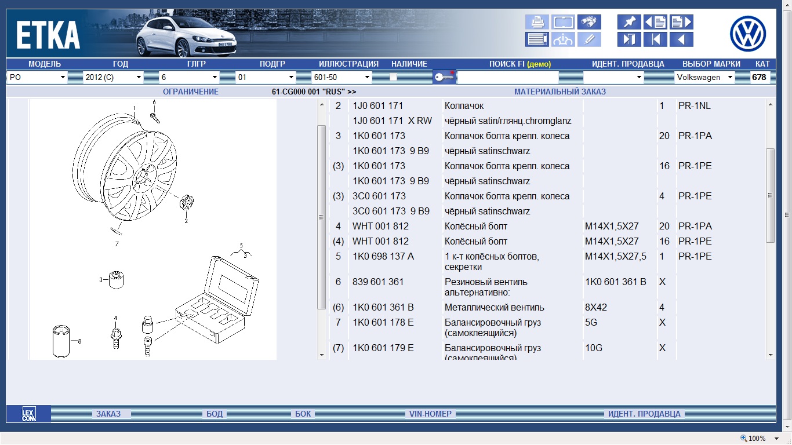The image size is (792, 445).
Task: Click the key icon next to search field
Action: [x=445, y=77]
